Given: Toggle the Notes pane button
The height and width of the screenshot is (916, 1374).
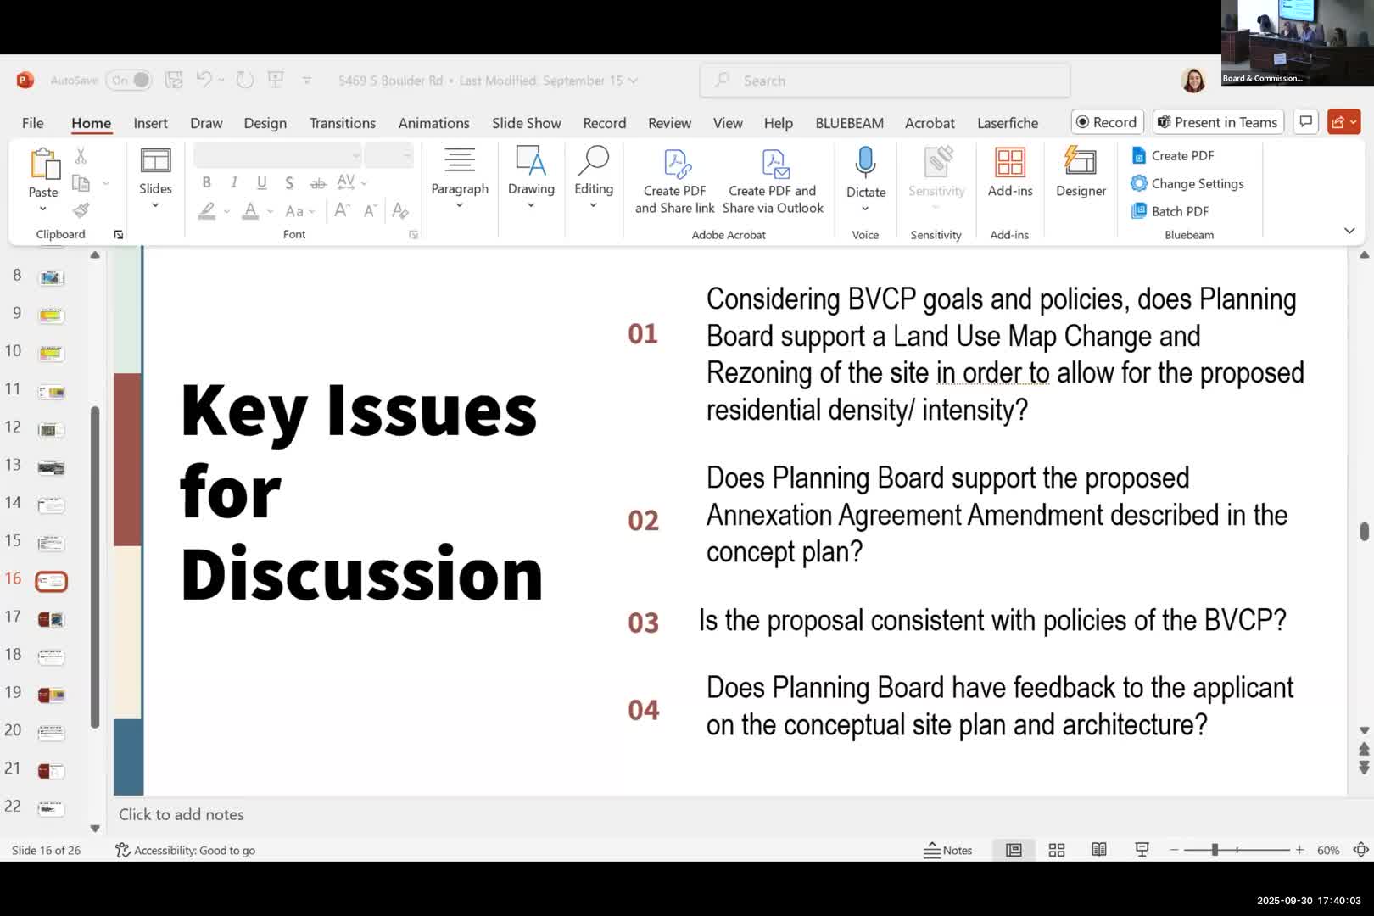Looking at the screenshot, I should point(948,850).
